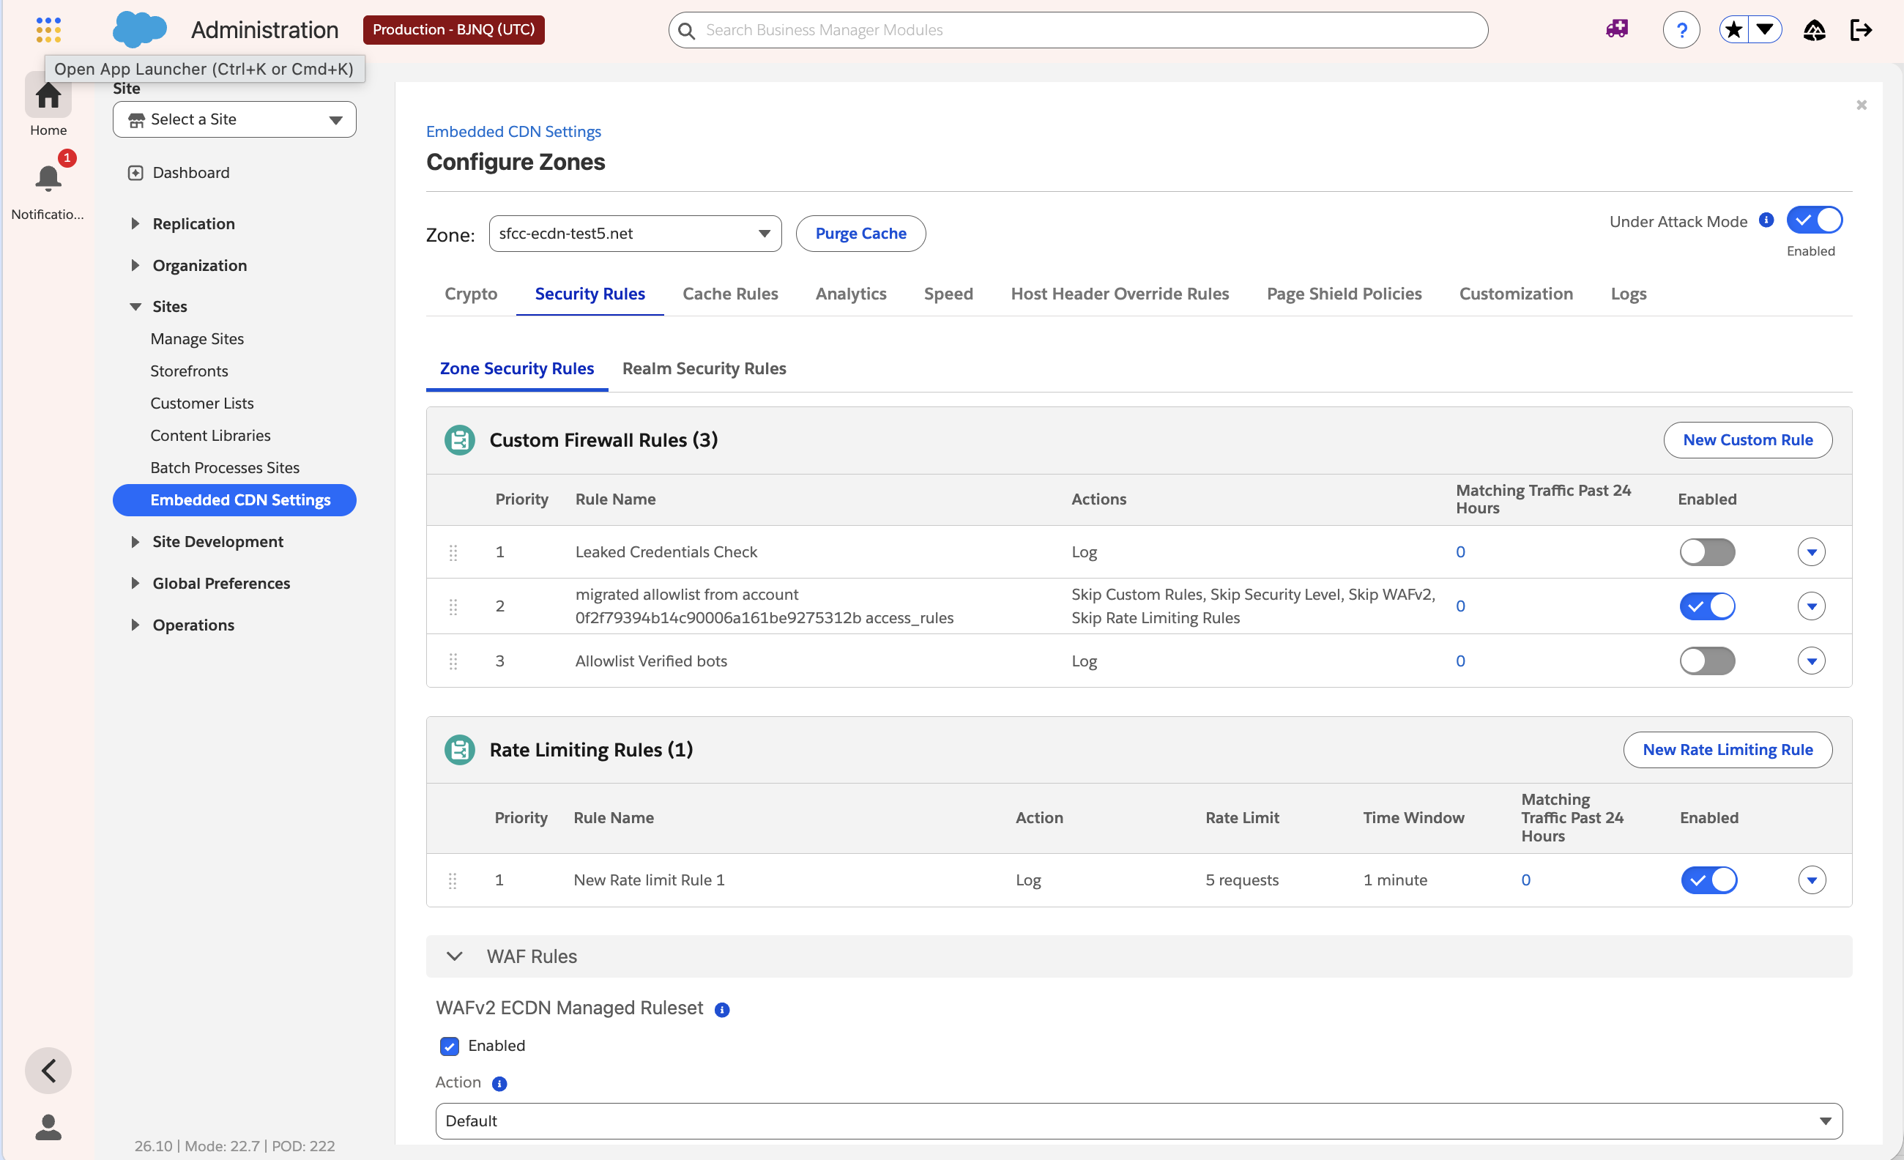This screenshot has height=1160, width=1904.
Task: Enable the Leaked Credentials Check rule
Action: point(1707,551)
